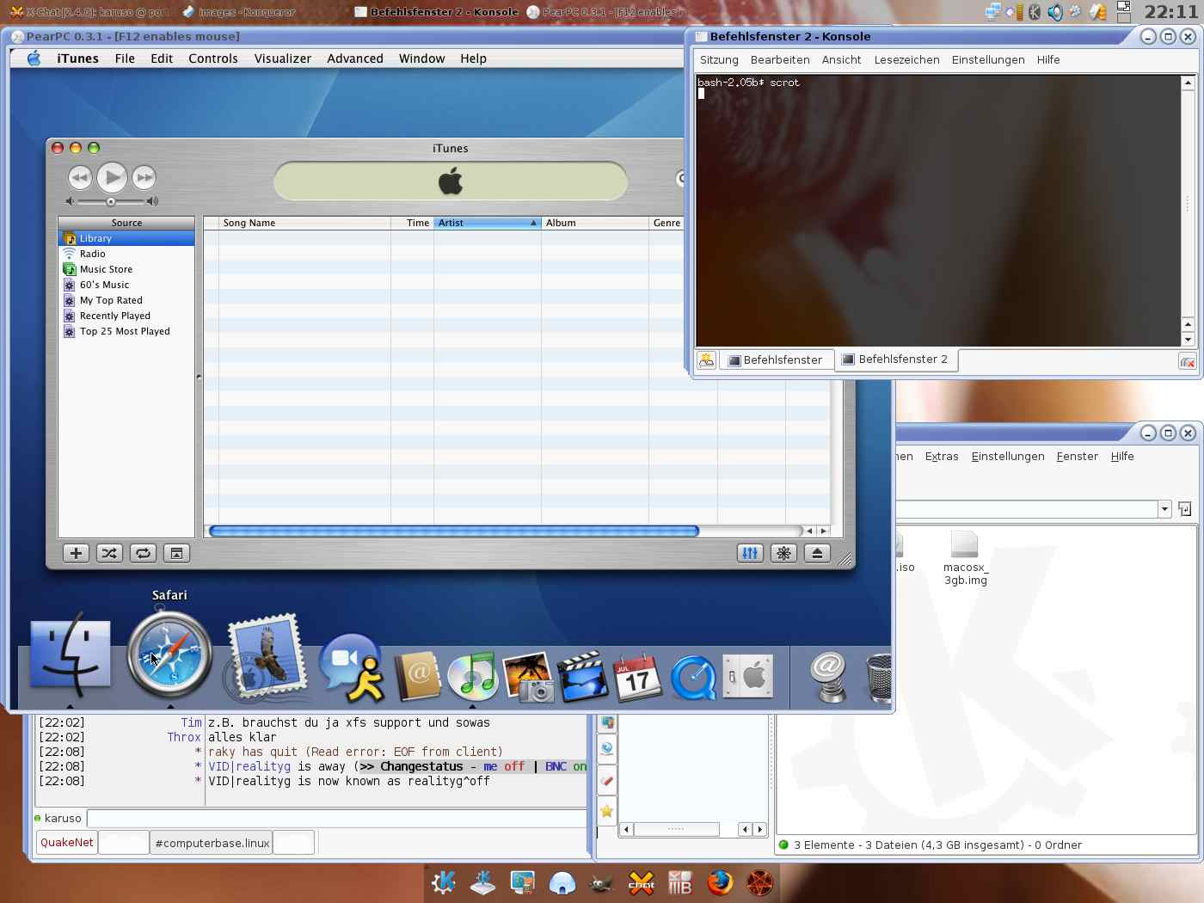Click the iTunes play button
Screen dimensions: 1204x903
coord(112,177)
